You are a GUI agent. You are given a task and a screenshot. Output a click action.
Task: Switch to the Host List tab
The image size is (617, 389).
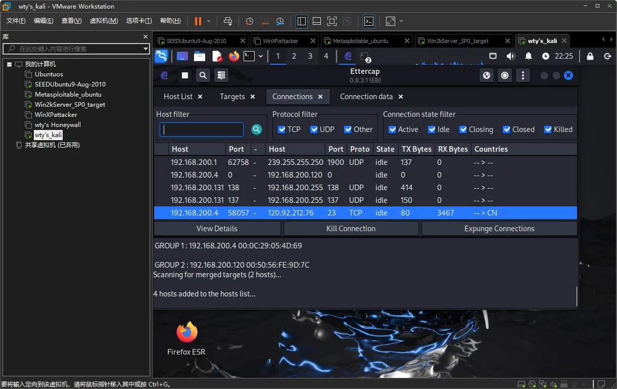pyautogui.click(x=178, y=97)
